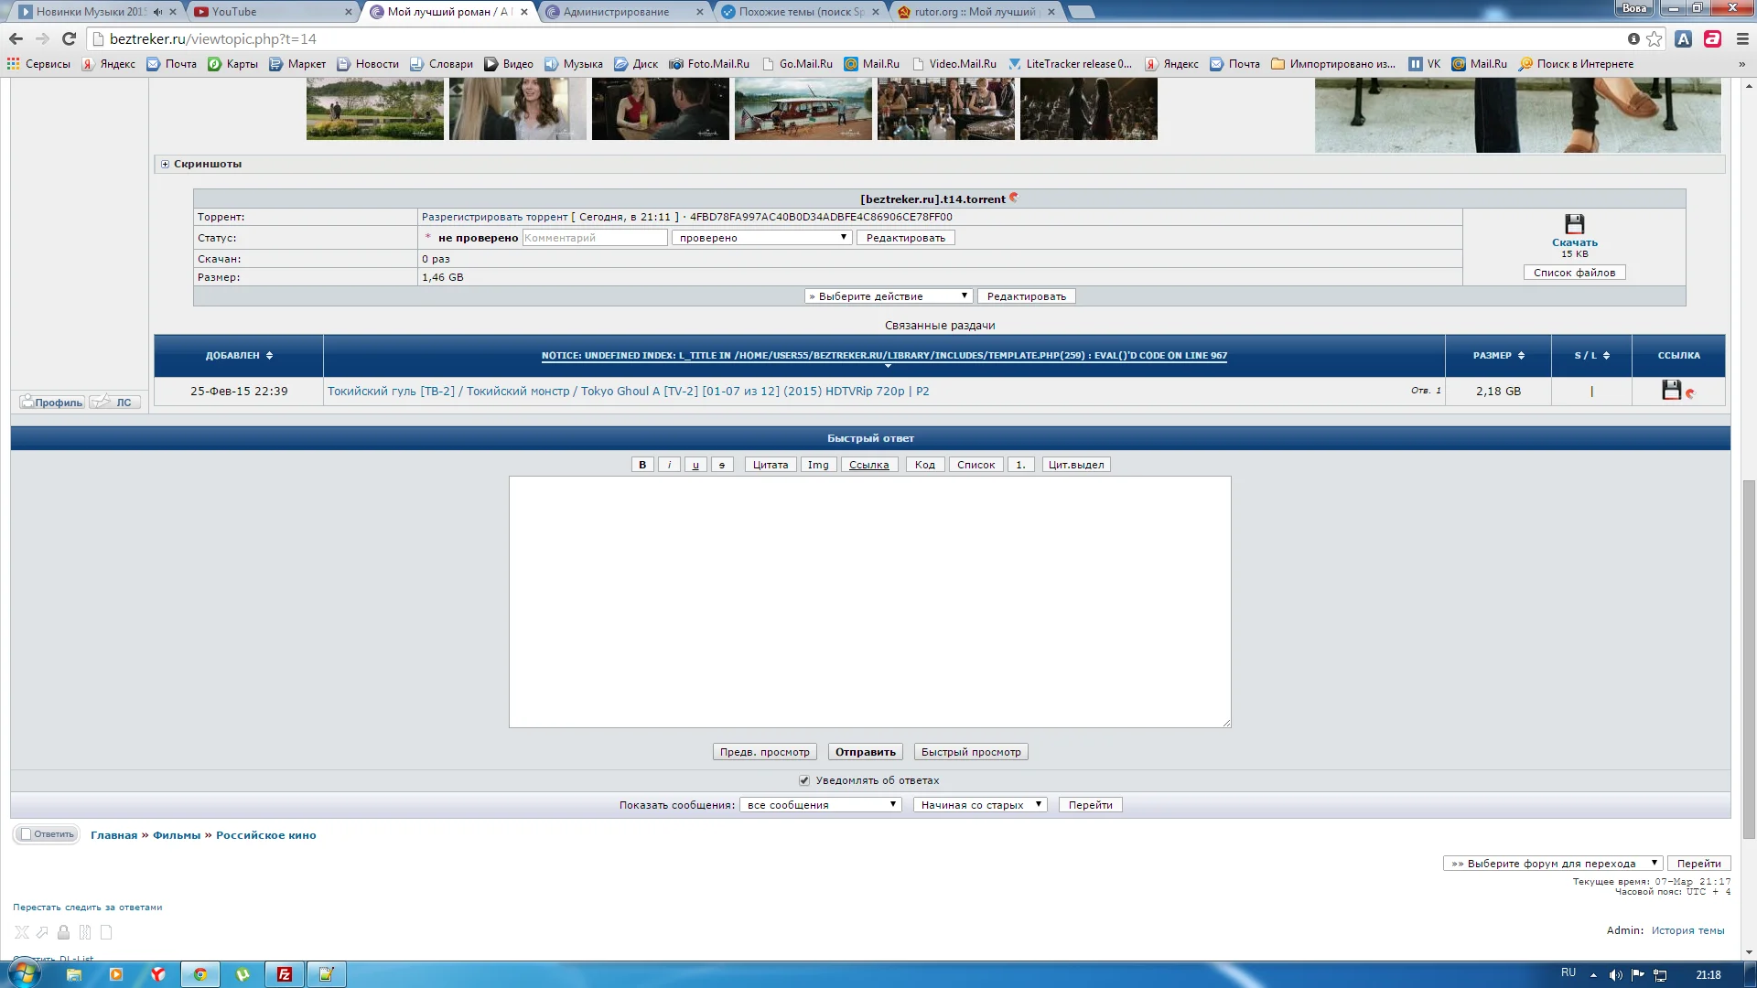This screenshot has width=1757, height=988.
Task: Click the bookmark star in address bar
Action: 1655,38
